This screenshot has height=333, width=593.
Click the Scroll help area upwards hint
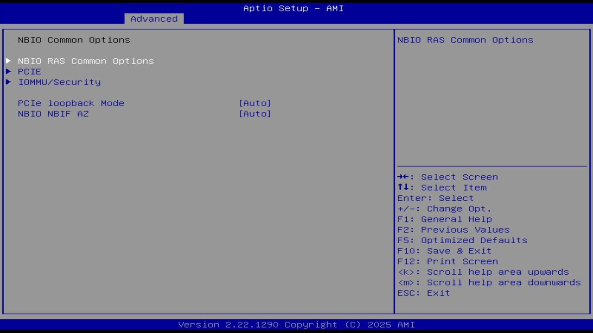click(x=483, y=272)
